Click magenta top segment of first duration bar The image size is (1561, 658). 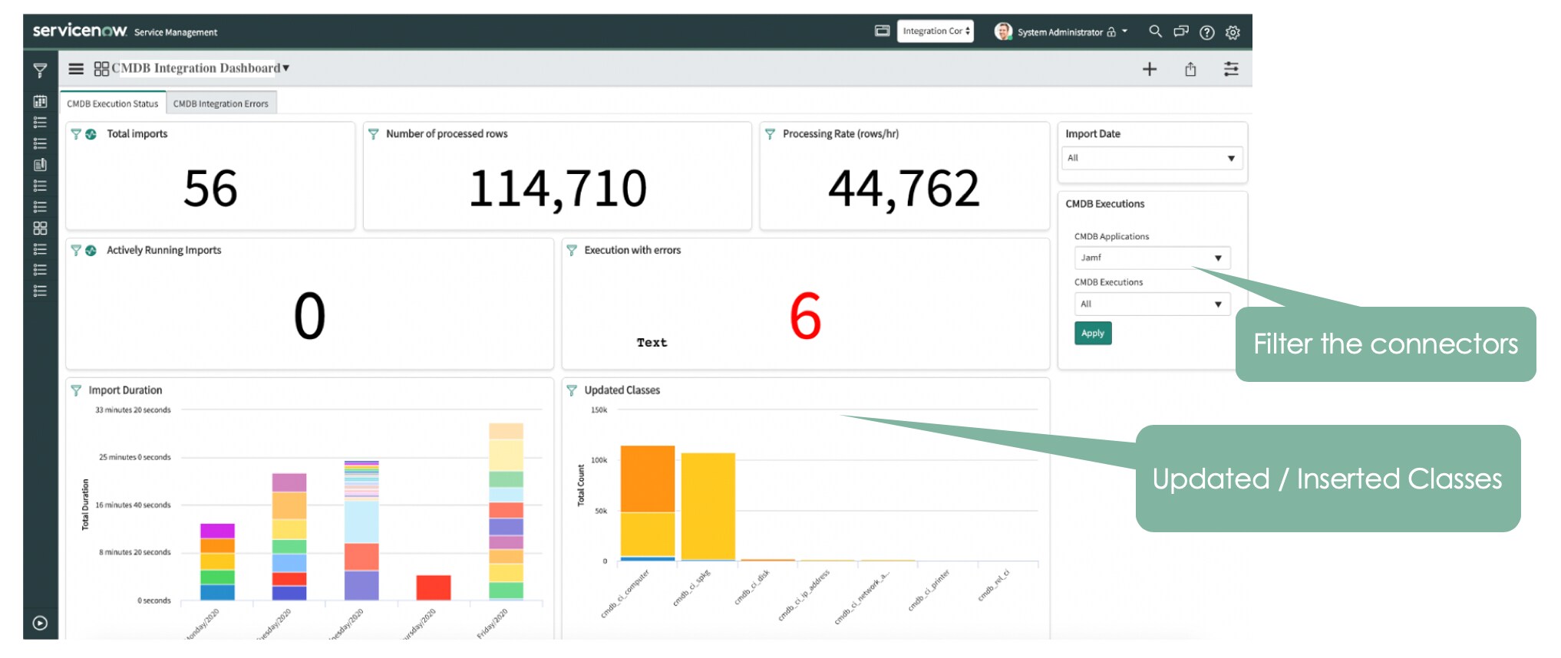[217, 531]
